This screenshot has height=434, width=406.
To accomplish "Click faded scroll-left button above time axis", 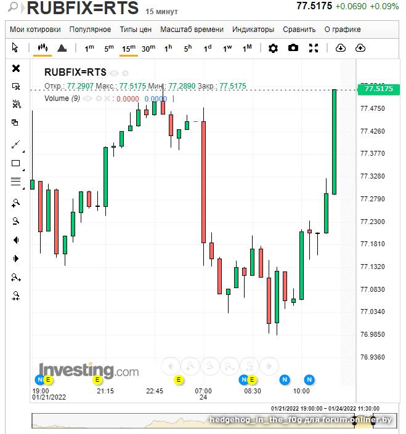I will click(x=170, y=366).
